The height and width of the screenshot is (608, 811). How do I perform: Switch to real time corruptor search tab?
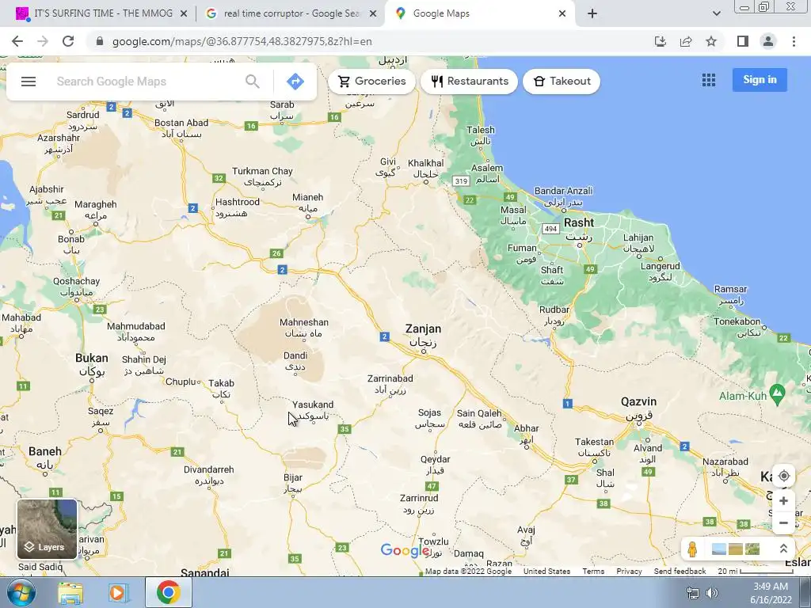290,13
